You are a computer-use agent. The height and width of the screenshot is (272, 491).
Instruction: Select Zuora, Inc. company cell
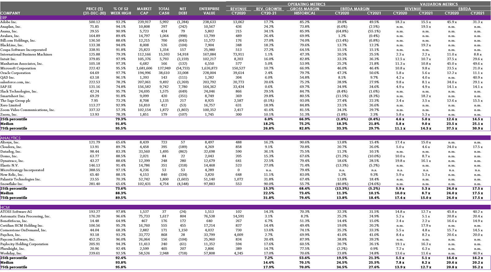point(9,115)
